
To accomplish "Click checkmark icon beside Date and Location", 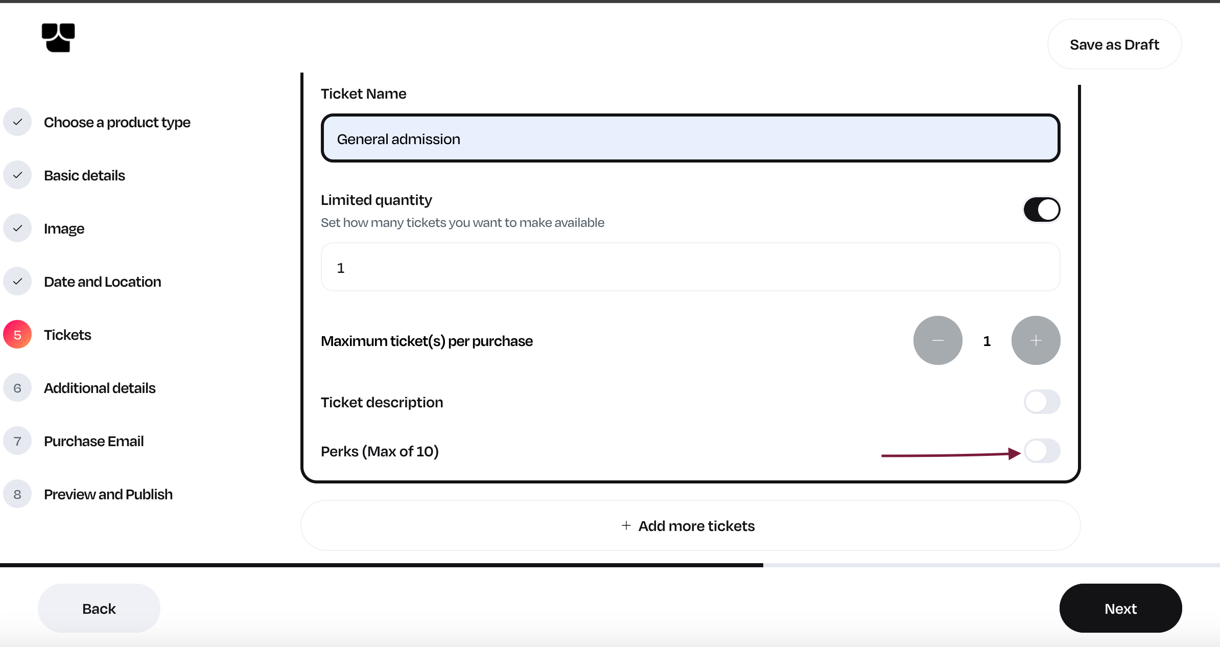I will click(17, 282).
